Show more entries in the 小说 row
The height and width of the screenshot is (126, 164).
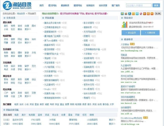click(x=112, y=120)
